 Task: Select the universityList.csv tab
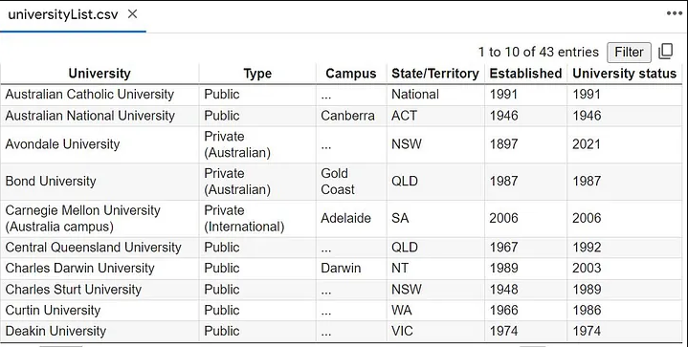pyautogui.click(x=63, y=14)
